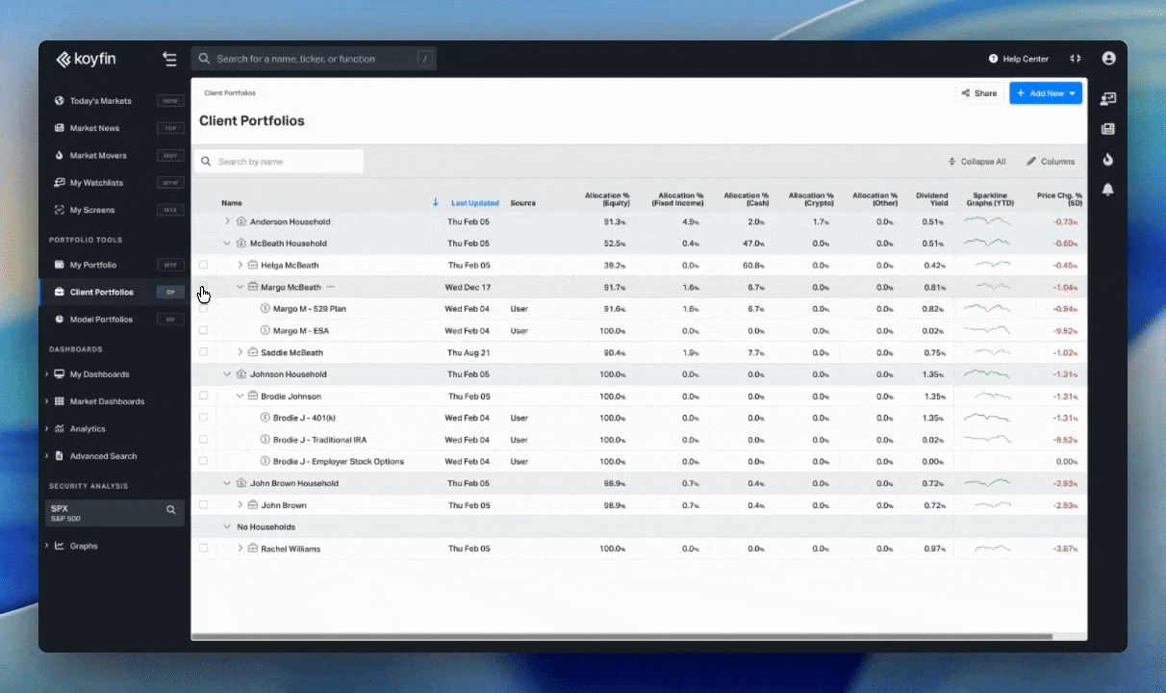This screenshot has height=693, width=1166.
Task: Open the news icon in right rail
Action: pyautogui.click(x=1107, y=129)
